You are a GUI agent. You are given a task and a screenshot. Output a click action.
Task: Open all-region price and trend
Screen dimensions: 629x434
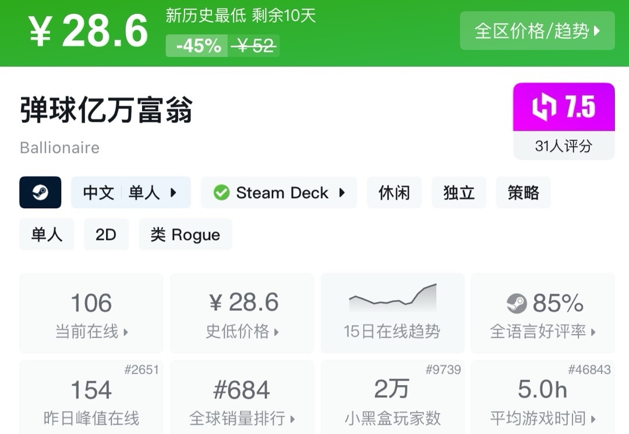[x=537, y=31]
